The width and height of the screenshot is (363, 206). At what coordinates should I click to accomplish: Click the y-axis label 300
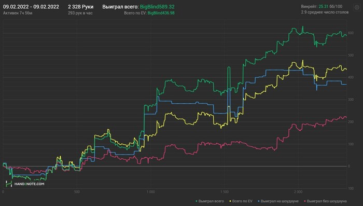tap(351, 100)
